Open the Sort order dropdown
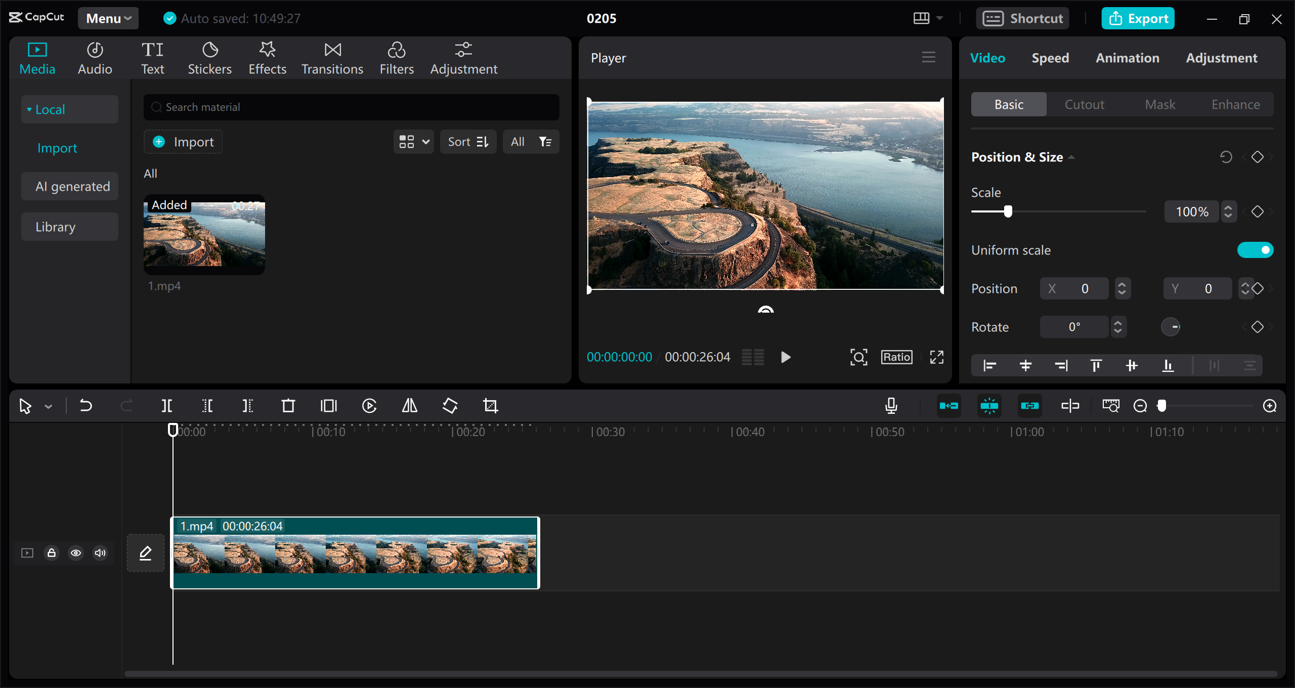The image size is (1295, 688). tap(467, 142)
